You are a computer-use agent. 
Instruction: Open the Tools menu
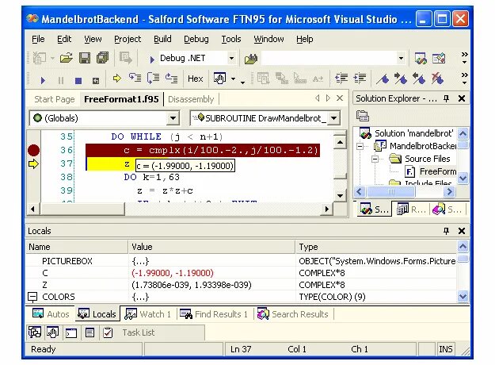click(231, 39)
